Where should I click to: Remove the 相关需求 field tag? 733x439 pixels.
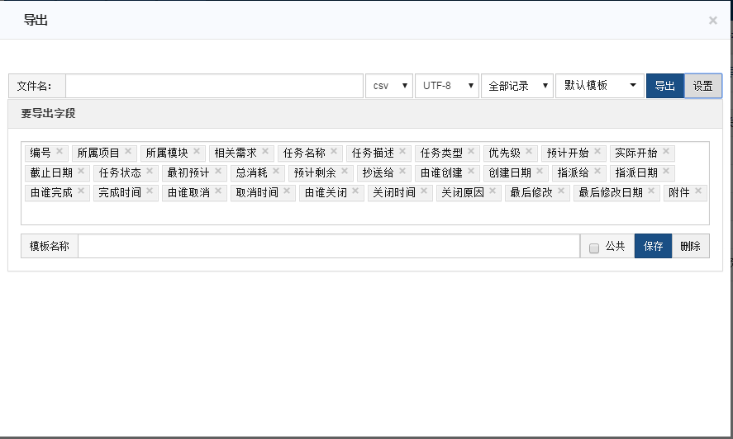point(265,151)
